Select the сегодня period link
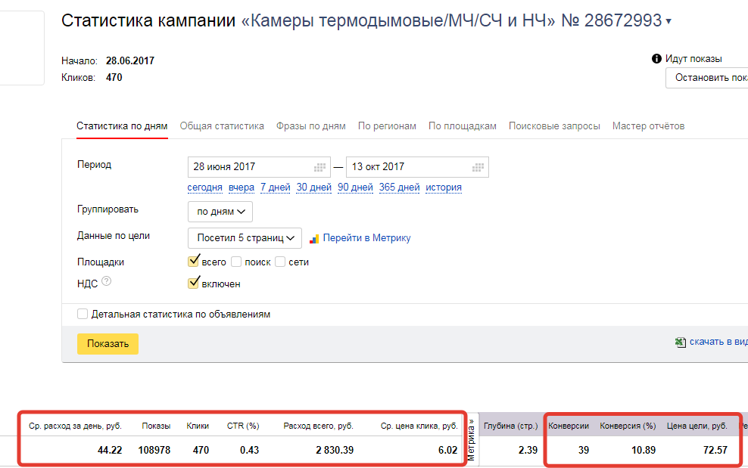Screen dimensions: 748x468 [204, 188]
